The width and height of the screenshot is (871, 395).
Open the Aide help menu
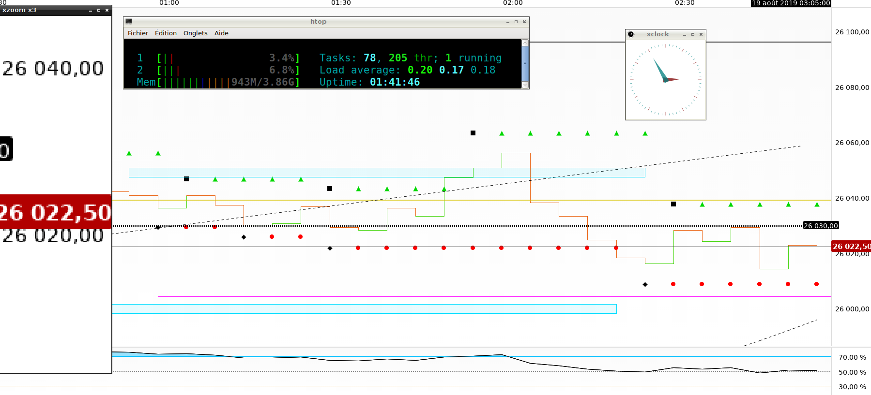(x=221, y=33)
